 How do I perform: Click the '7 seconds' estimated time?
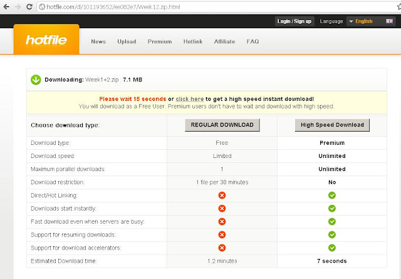click(x=332, y=261)
